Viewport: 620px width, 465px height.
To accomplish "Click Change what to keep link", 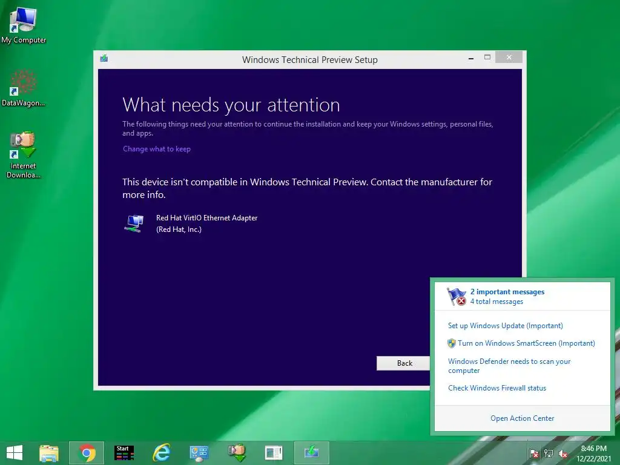I will [x=157, y=149].
